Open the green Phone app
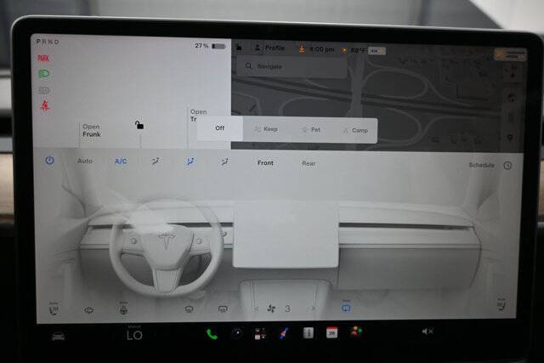This screenshot has height=363, width=544. [212, 334]
